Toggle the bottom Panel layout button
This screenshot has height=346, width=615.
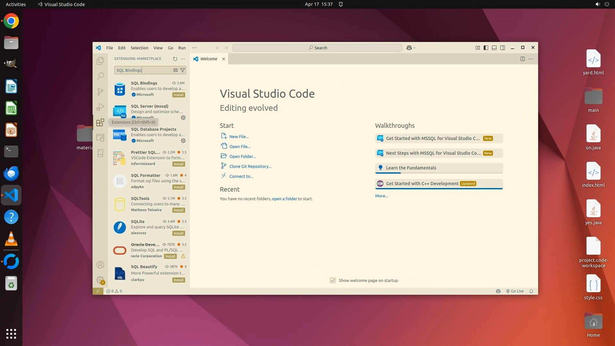(x=494, y=48)
